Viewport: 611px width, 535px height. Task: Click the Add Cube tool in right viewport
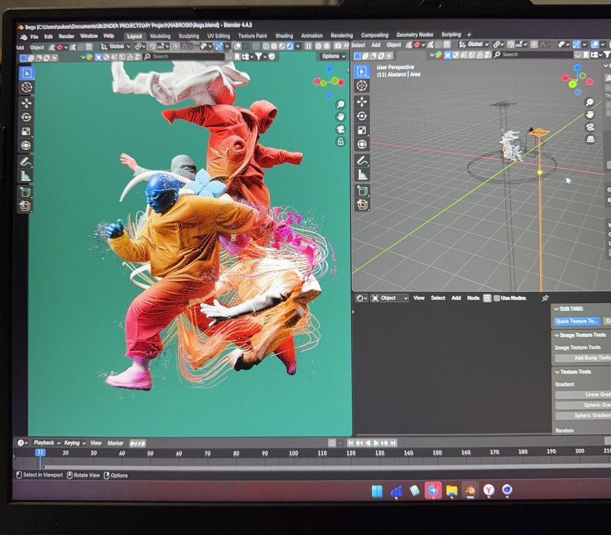click(x=363, y=191)
